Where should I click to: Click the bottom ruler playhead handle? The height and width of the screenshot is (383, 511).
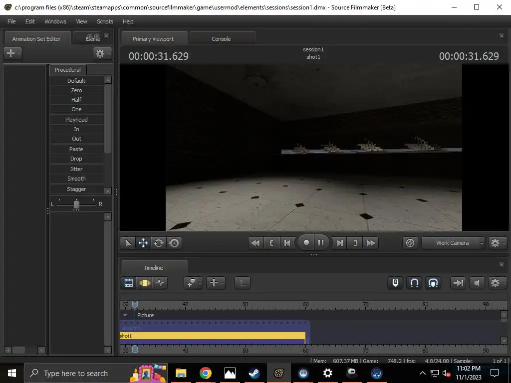[135, 349]
